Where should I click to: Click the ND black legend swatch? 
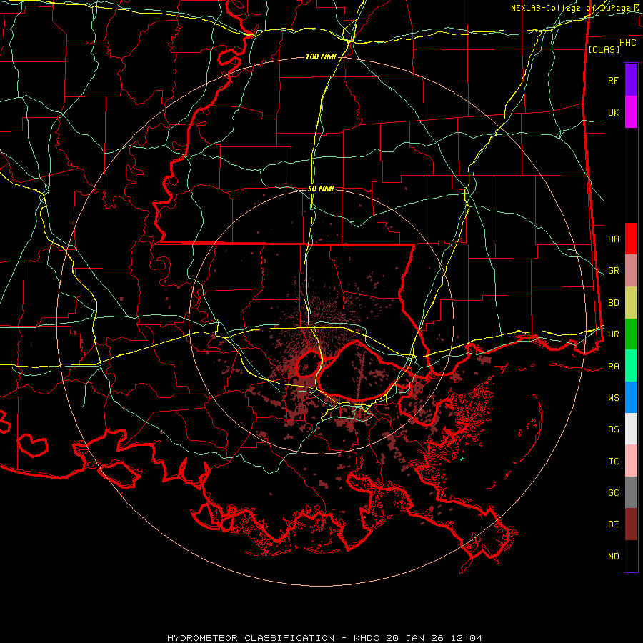(631, 556)
